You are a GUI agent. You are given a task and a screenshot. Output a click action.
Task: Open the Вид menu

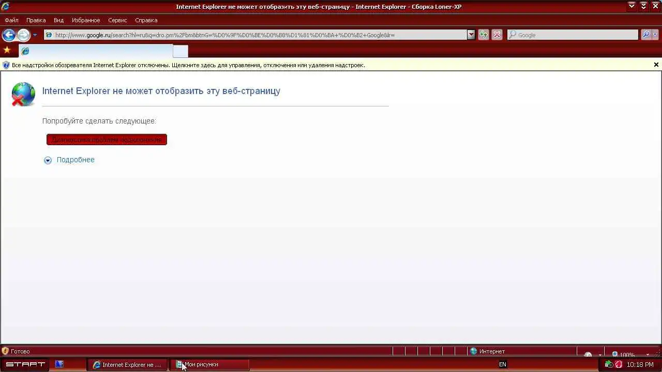point(58,20)
